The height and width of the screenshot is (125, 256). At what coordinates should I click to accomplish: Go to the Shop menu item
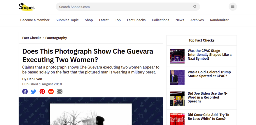pos(89,20)
